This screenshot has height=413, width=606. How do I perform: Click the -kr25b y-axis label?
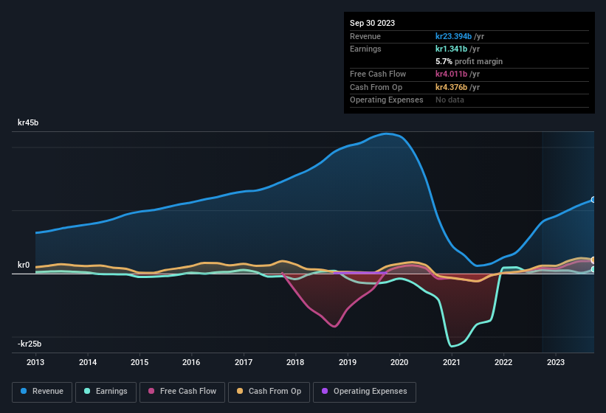(x=30, y=344)
